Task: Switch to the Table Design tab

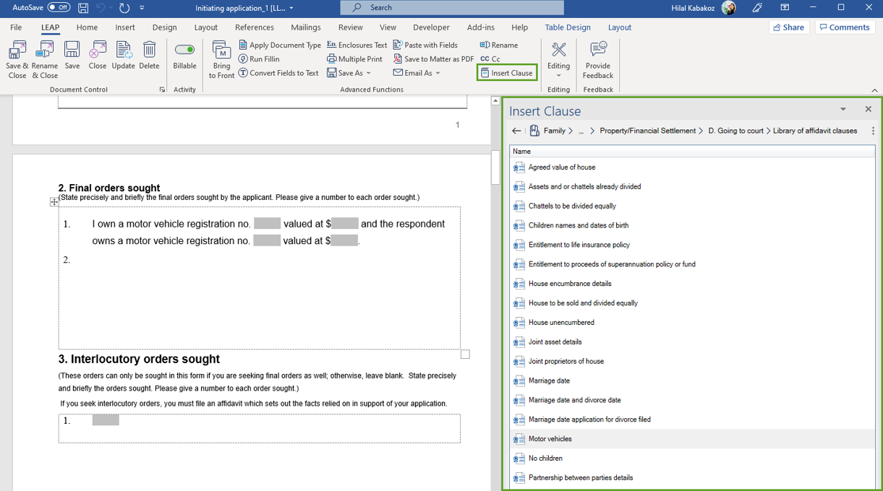Action: pyautogui.click(x=567, y=27)
